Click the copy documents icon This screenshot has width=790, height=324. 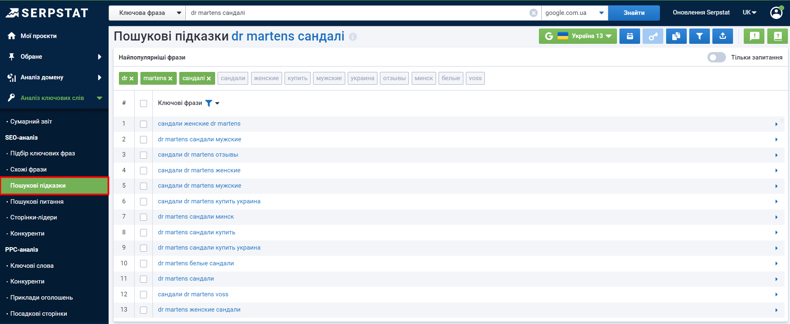pyautogui.click(x=676, y=36)
